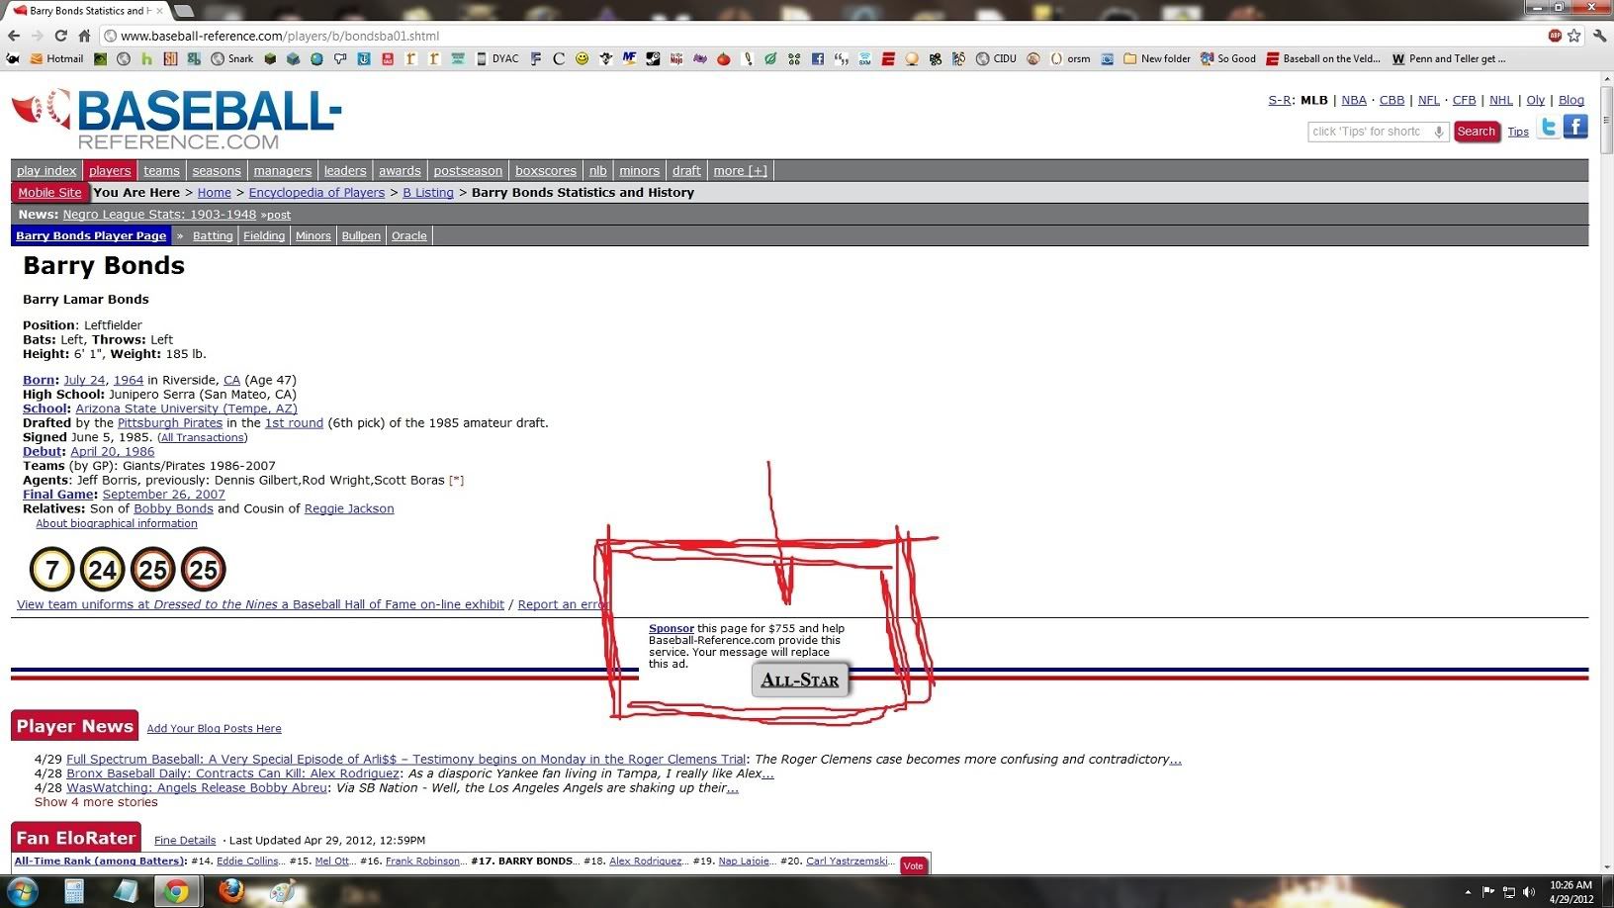Open the Reggie Jackson link

click(349, 509)
